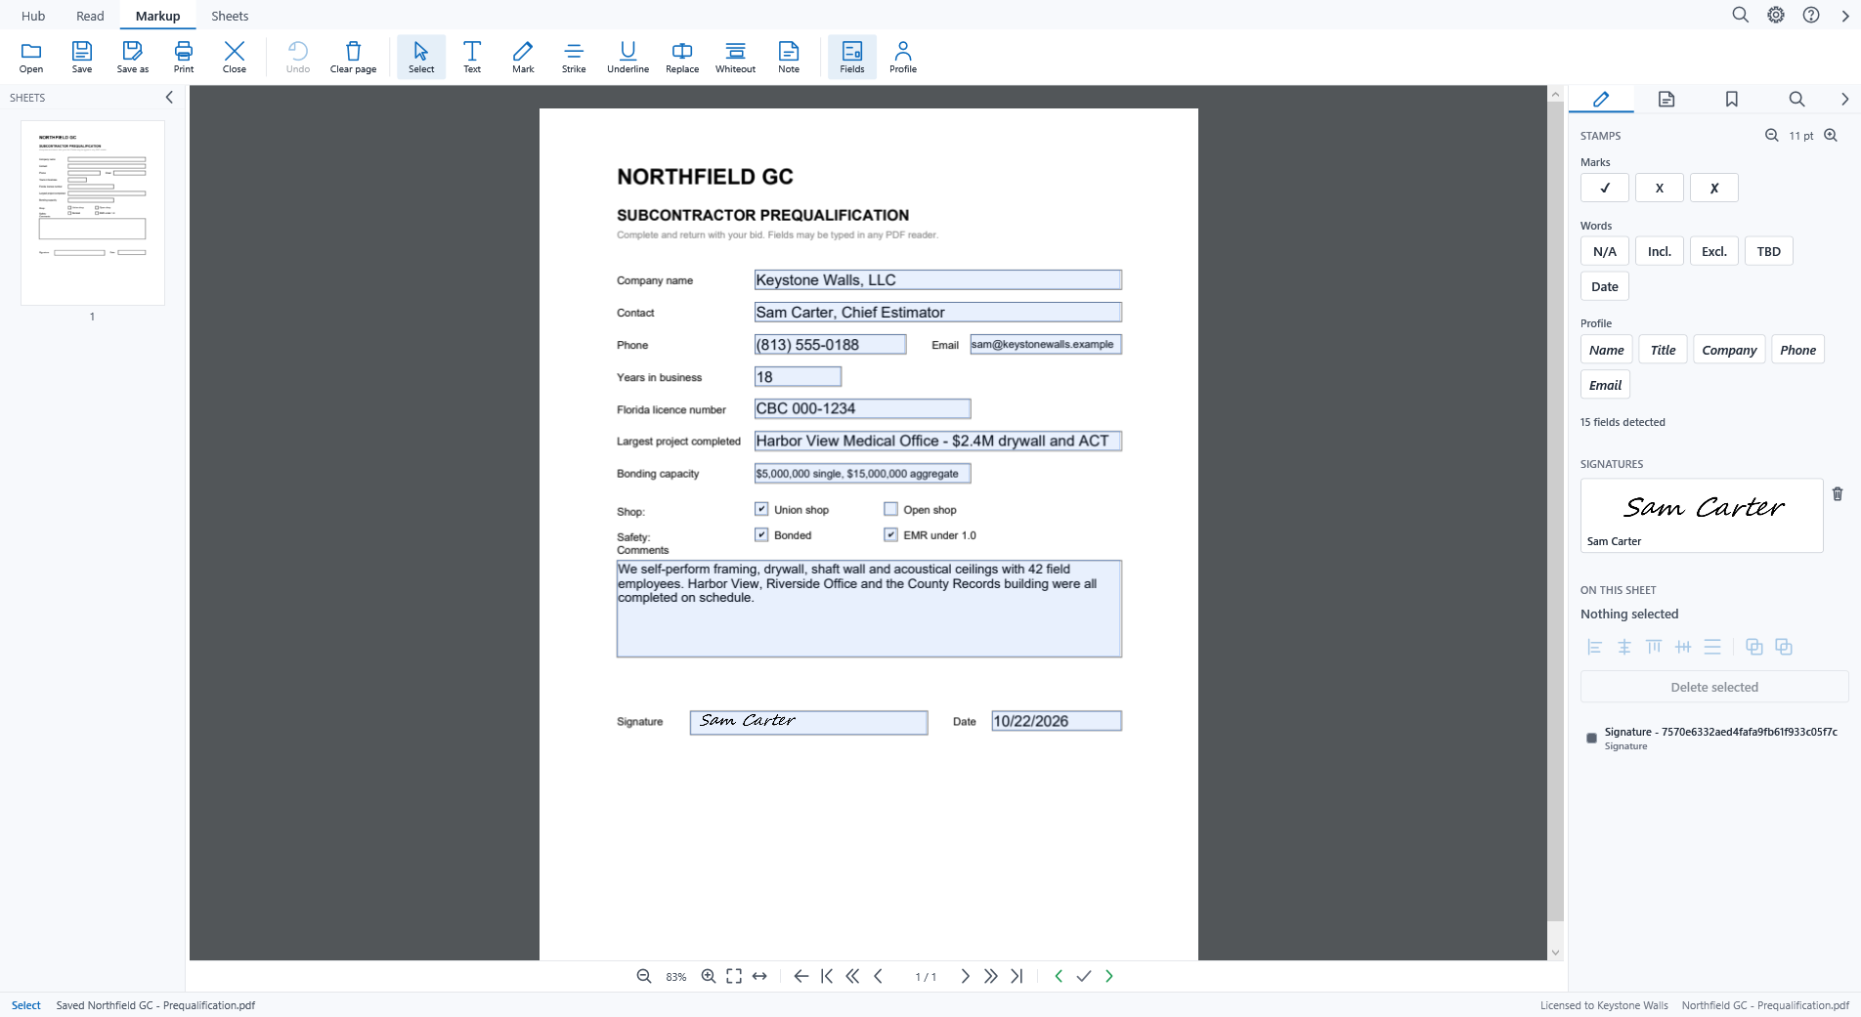Fit page to window icon
The height and width of the screenshot is (1017, 1861).
coord(734,976)
